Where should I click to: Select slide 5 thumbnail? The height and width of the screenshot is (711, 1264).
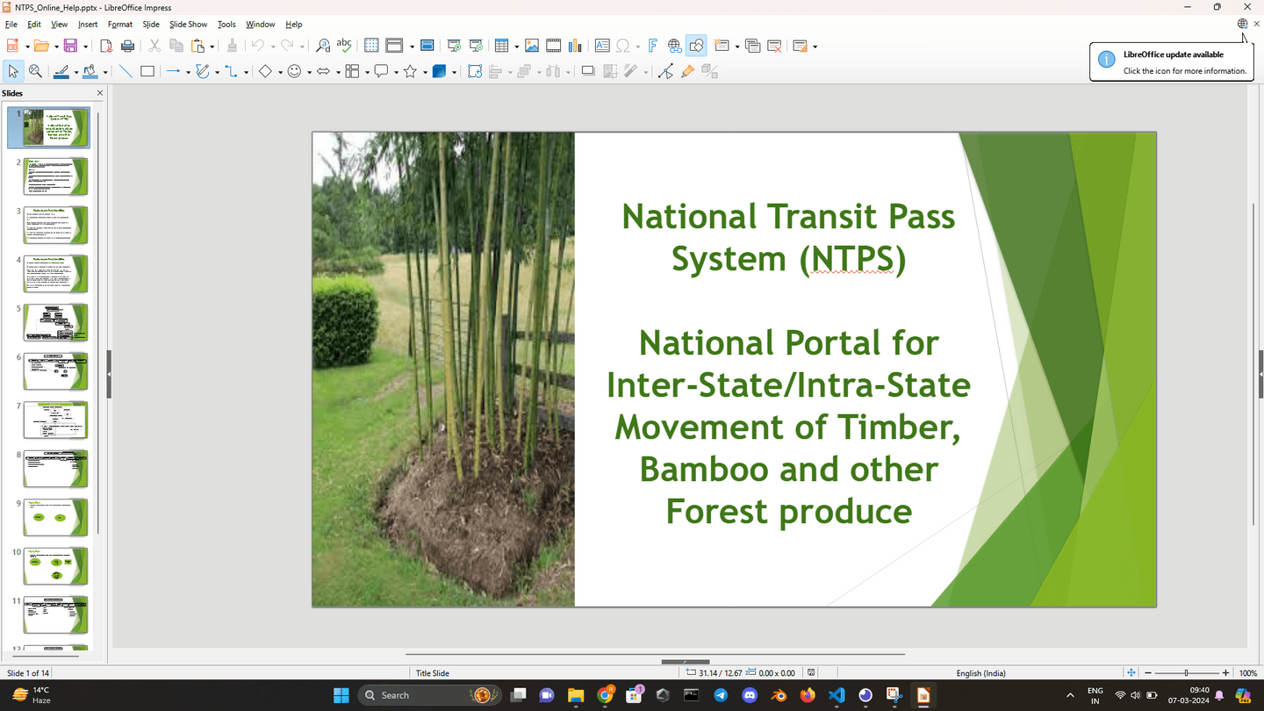[x=56, y=322]
